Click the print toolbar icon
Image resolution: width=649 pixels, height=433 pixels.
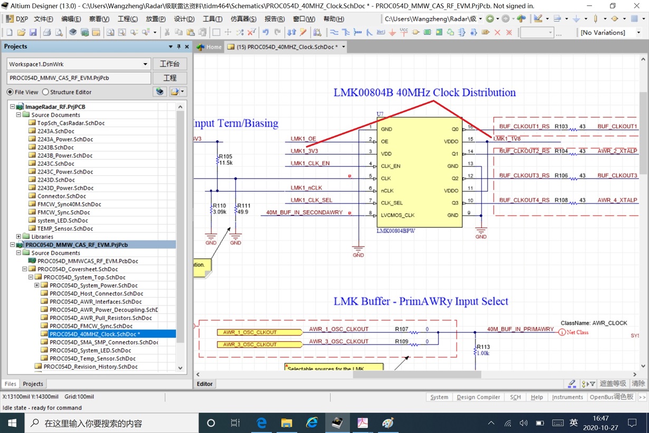47,32
